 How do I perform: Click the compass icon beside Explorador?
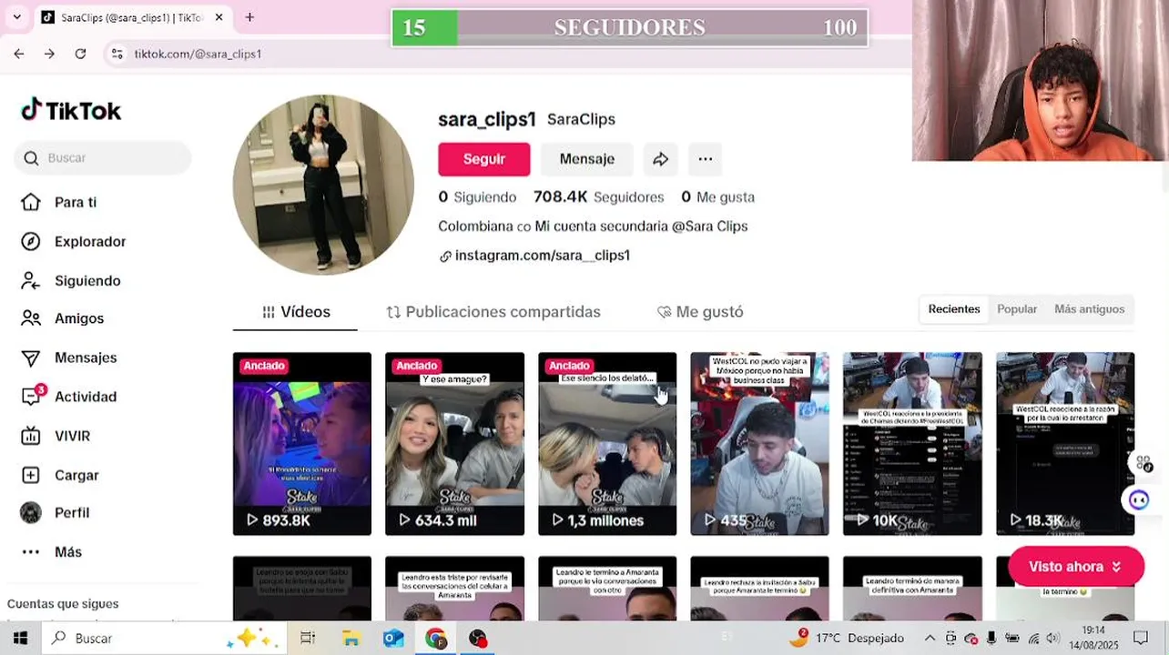pyautogui.click(x=31, y=241)
